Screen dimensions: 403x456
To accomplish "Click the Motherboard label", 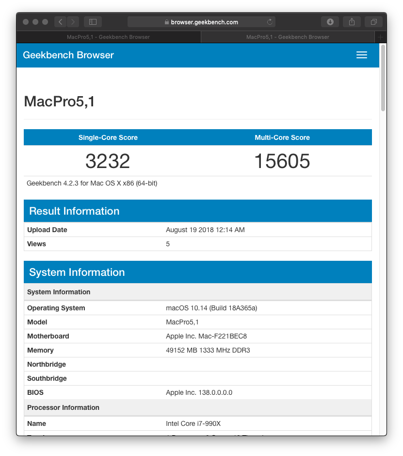I will (48, 336).
